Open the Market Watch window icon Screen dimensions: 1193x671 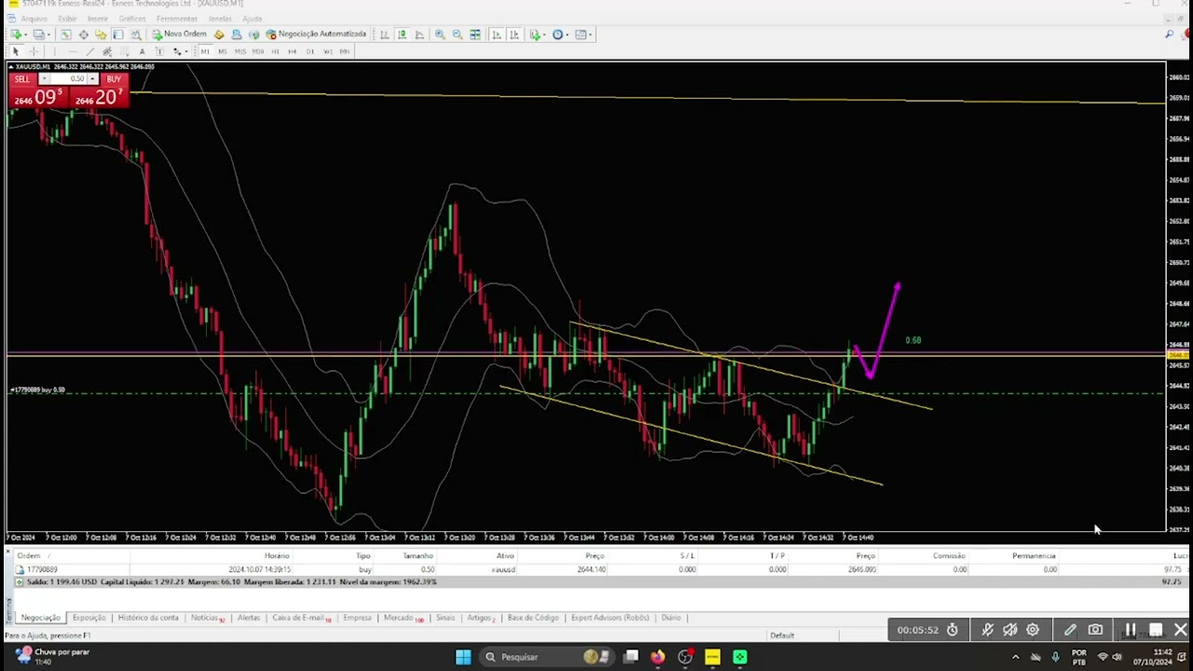pos(65,34)
